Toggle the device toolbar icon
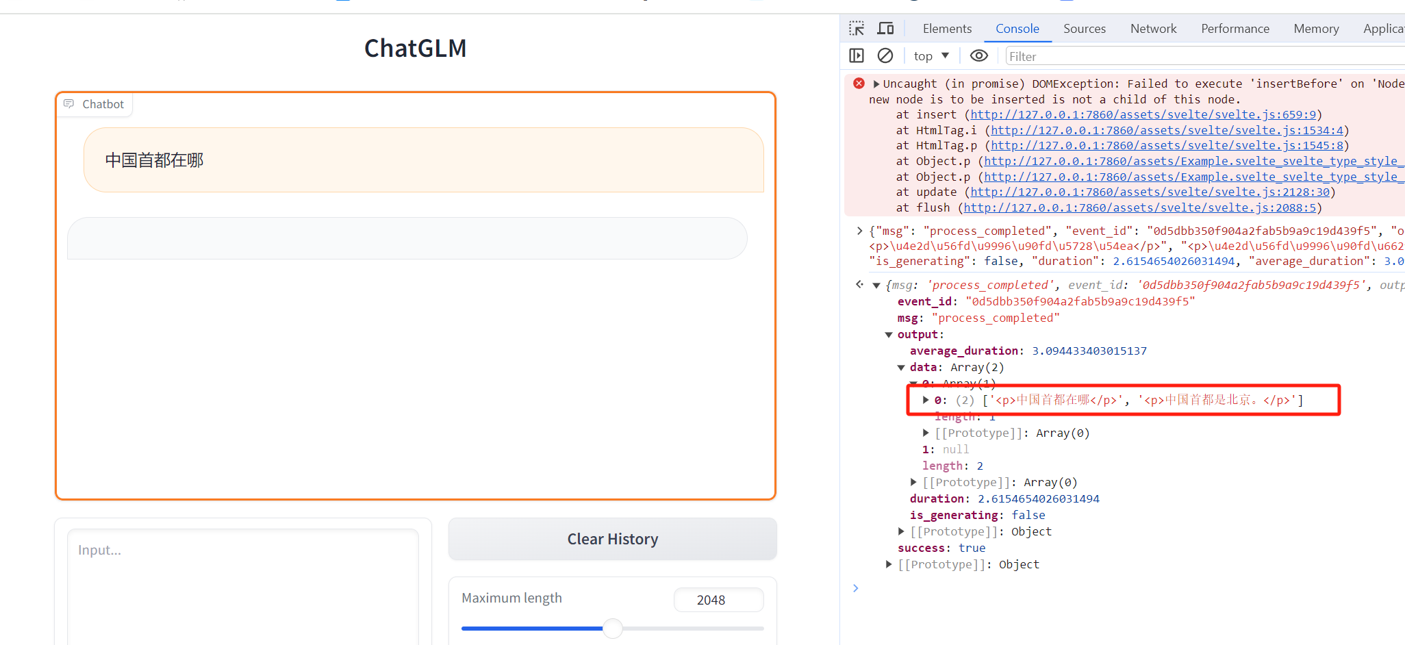This screenshot has height=645, width=1405. (x=886, y=28)
